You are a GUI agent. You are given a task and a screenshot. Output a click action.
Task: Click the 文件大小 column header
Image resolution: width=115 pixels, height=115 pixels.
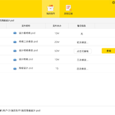click(57, 26)
